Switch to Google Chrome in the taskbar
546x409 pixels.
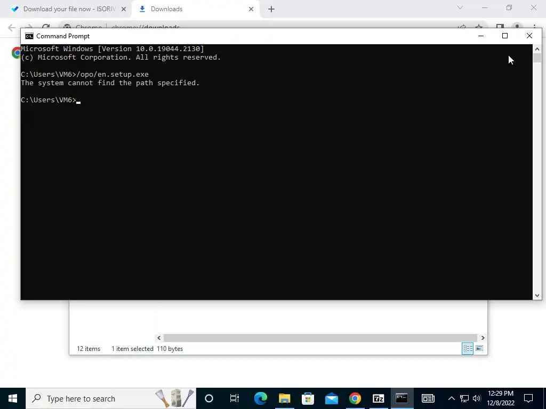pyautogui.click(x=355, y=398)
